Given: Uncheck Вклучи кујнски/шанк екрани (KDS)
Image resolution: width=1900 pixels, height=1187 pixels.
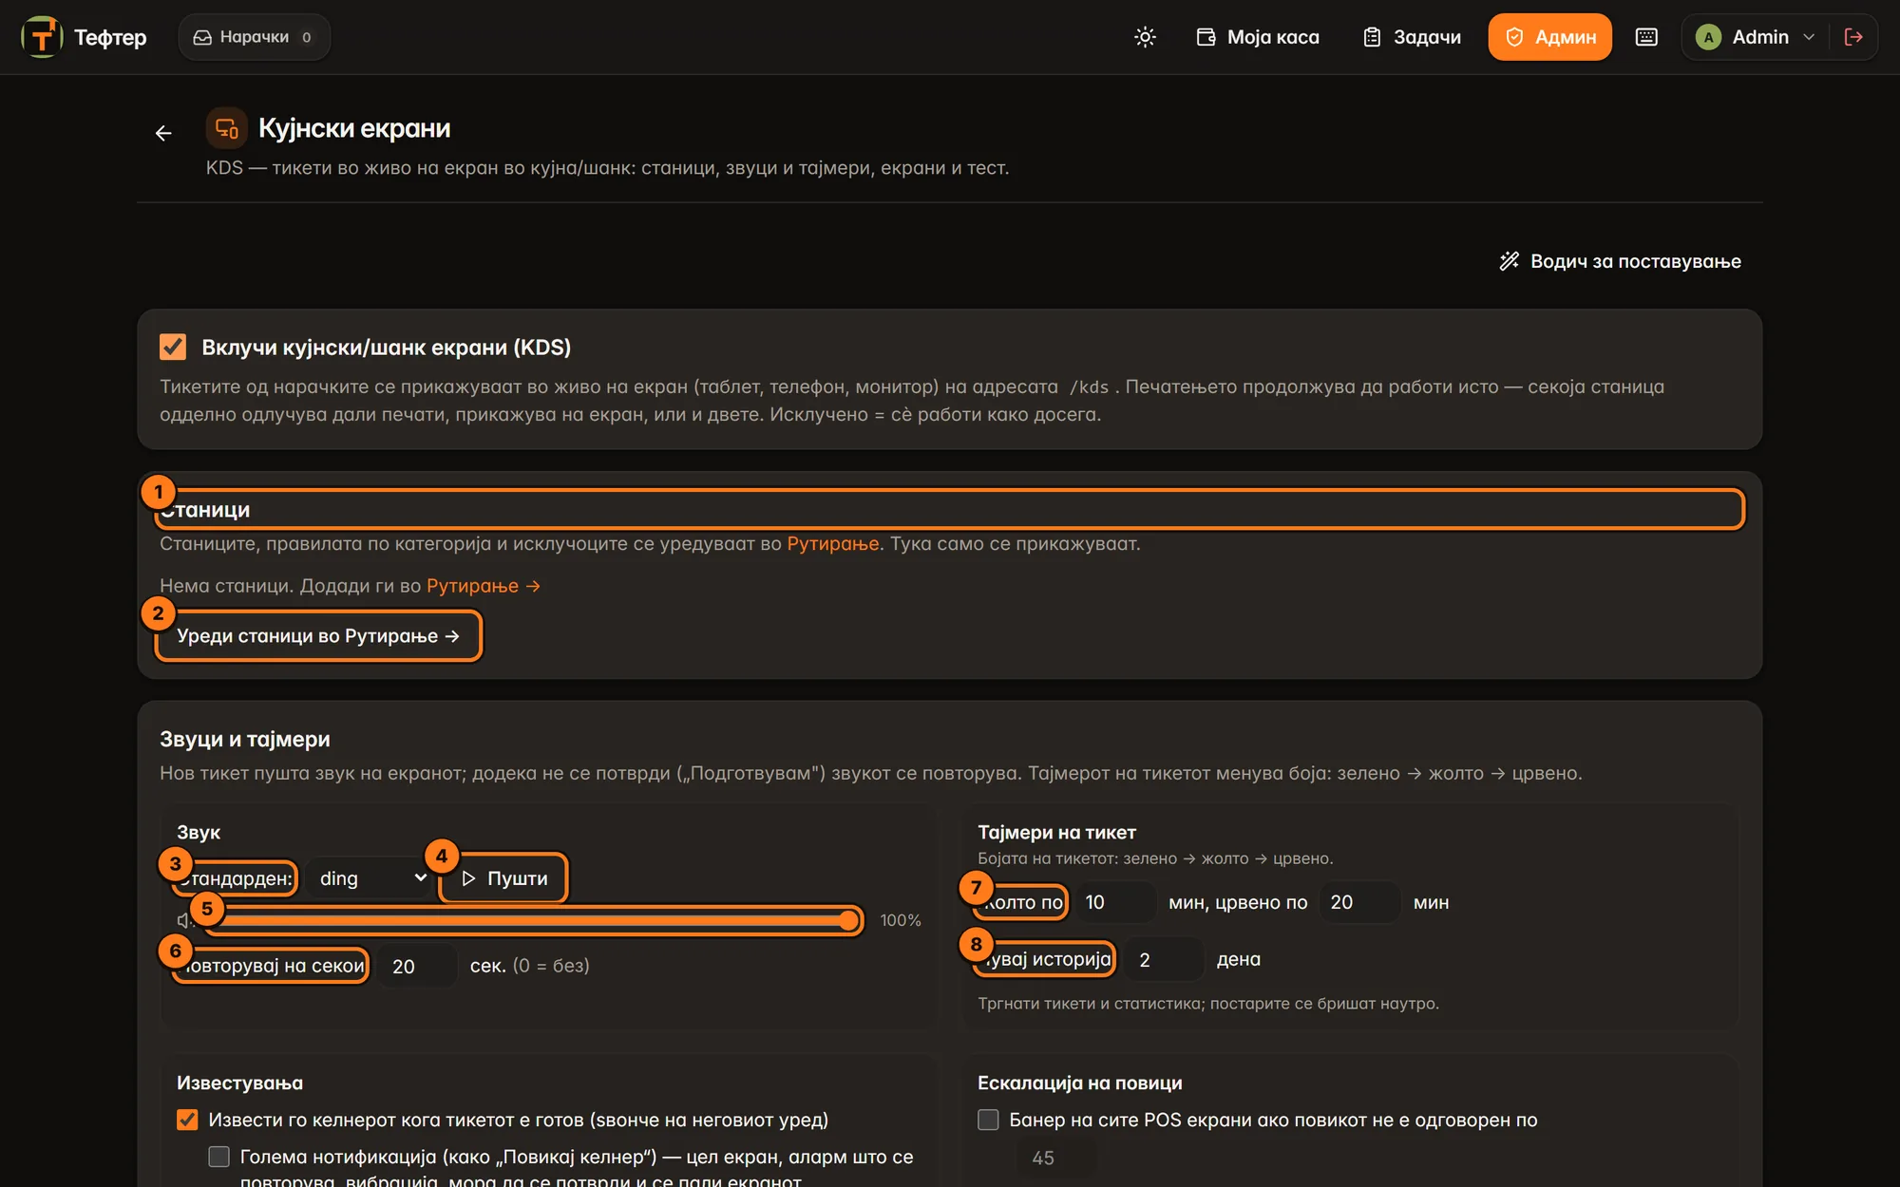Looking at the screenshot, I should click(x=173, y=347).
